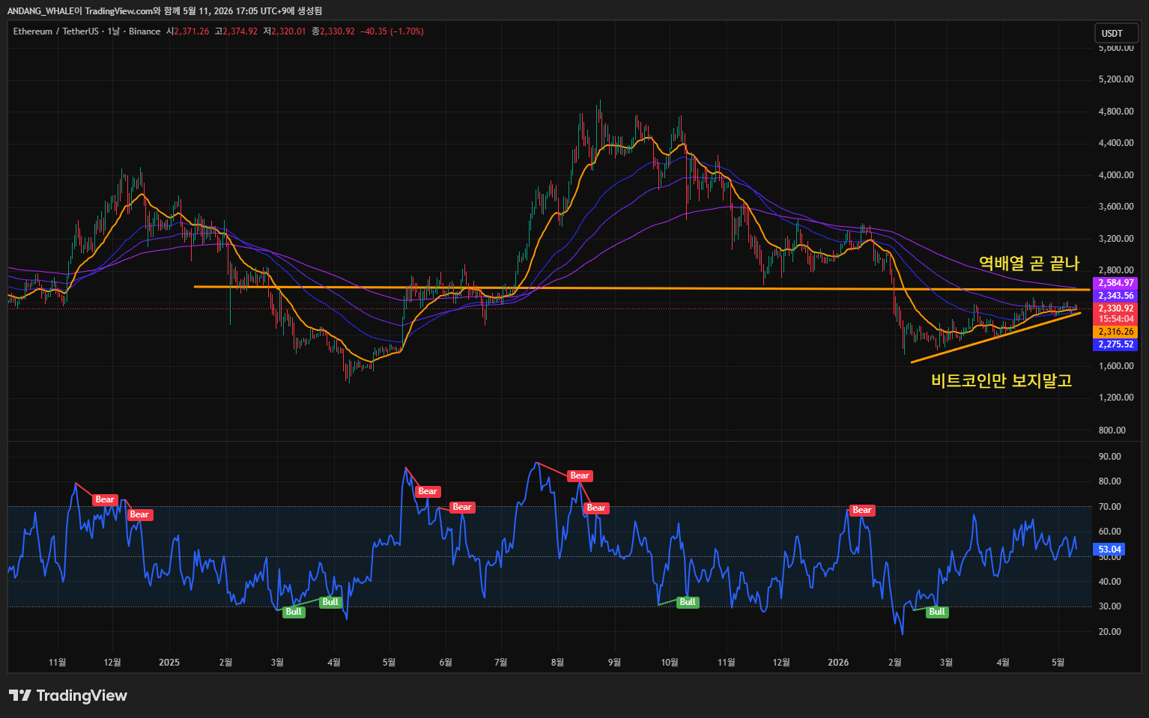
Task: Select the blue 2,275.52 price label
Action: (1116, 344)
